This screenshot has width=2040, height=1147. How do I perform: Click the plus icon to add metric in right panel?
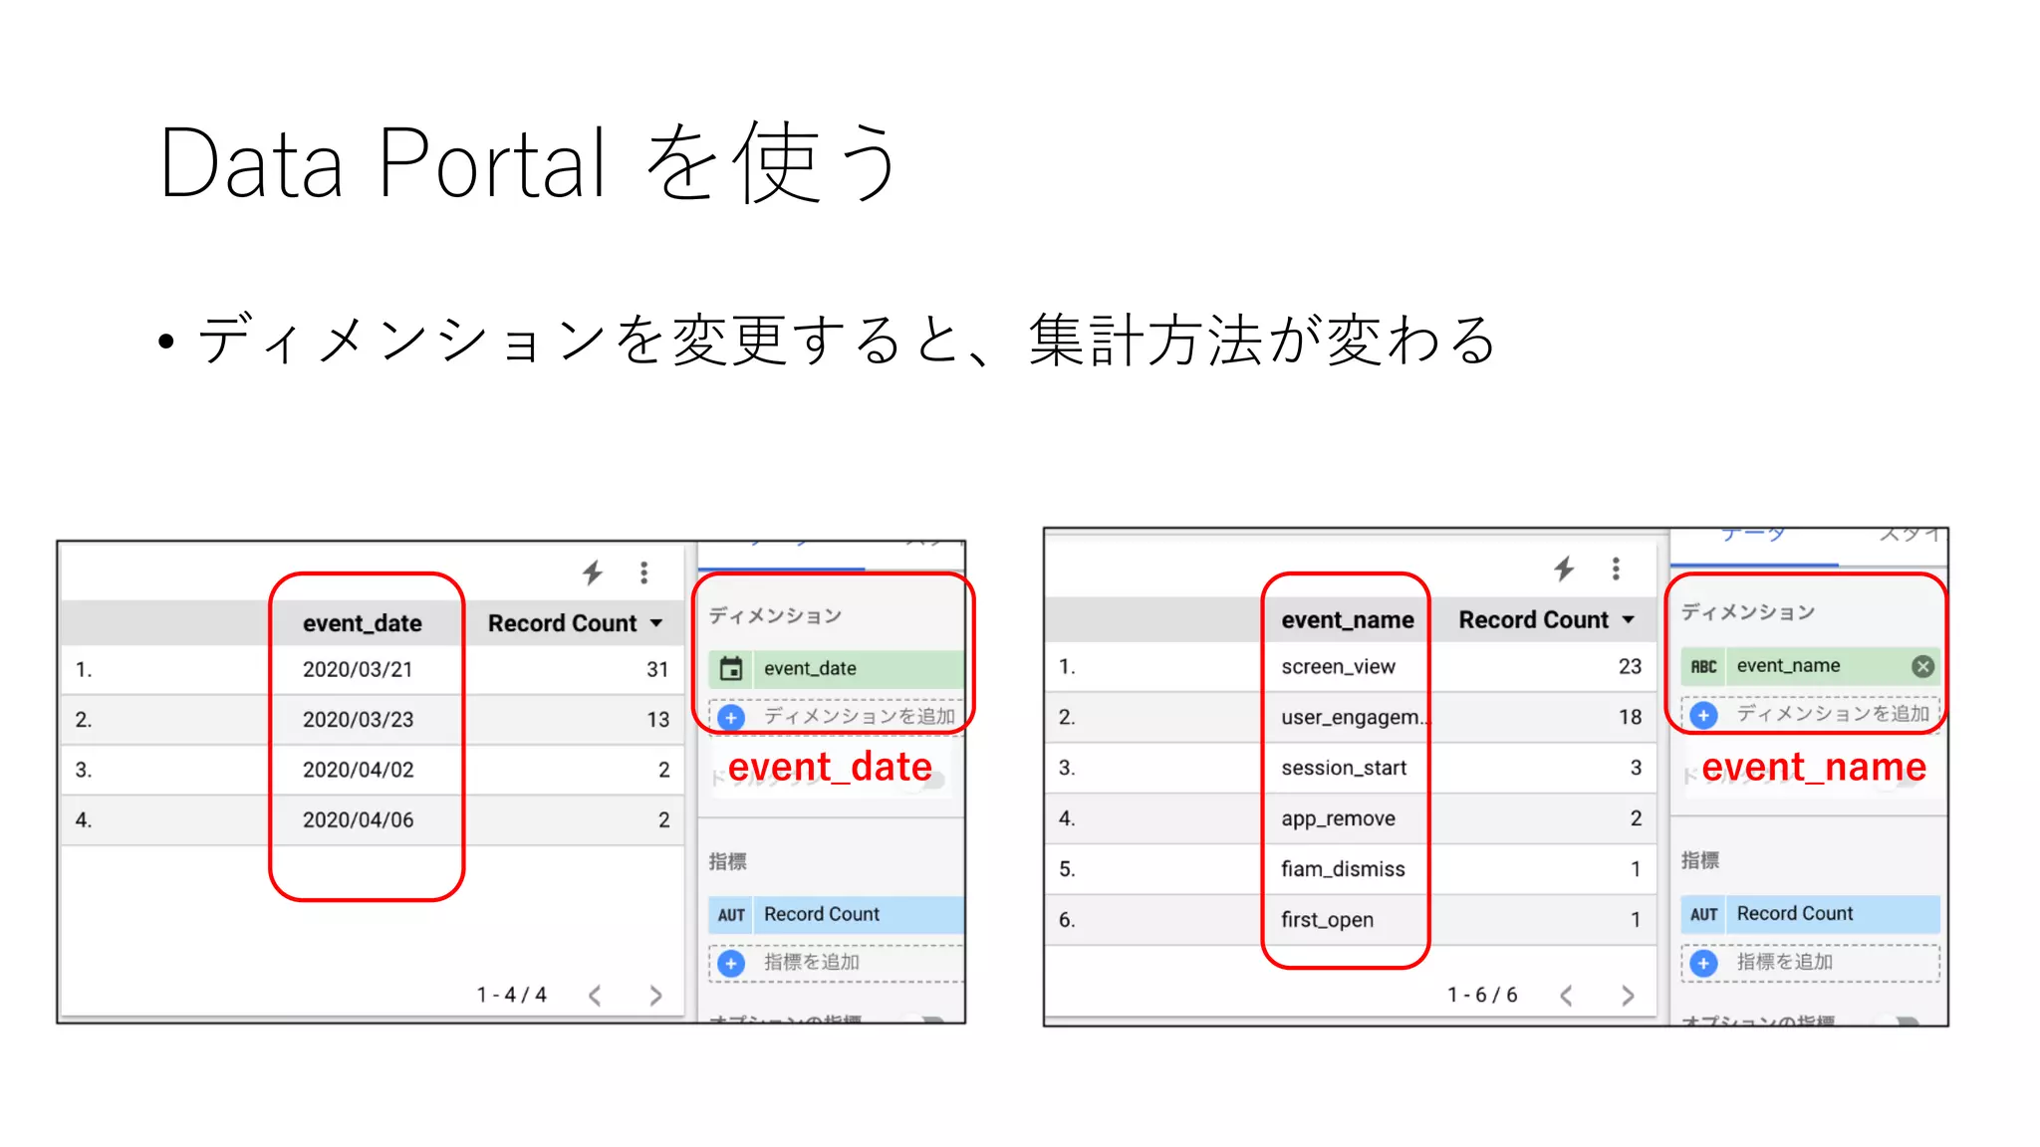[x=1704, y=962]
